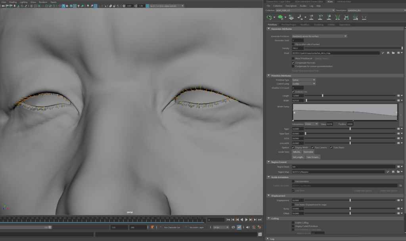Click the Set Length... button
Screen dimensions: 406x241
[298, 157]
